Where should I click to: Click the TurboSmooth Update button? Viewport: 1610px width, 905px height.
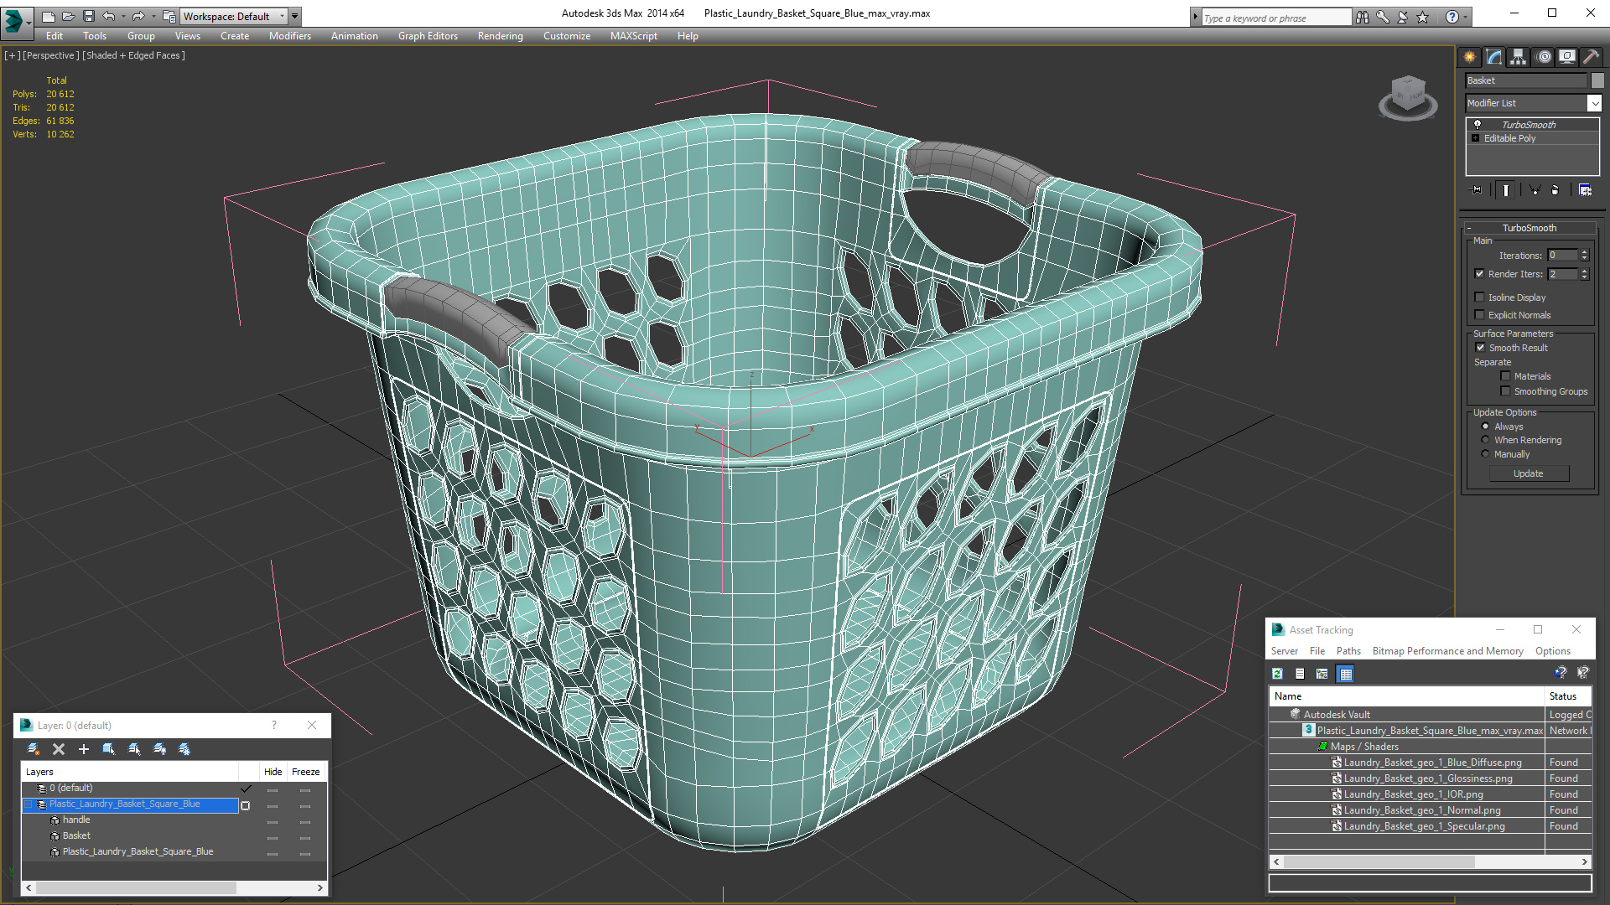[x=1528, y=473]
